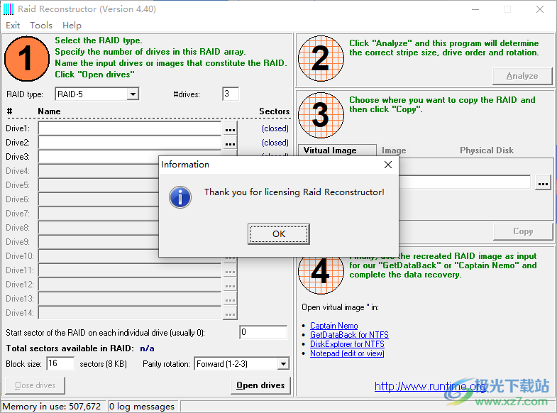Click the step 3 circle icon
Screen dimensions: 557x413
(x=321, y=115)
